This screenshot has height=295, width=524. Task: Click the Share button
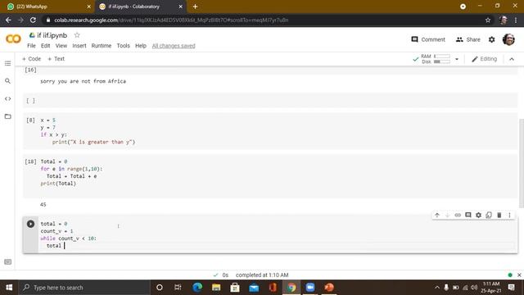[468, 39]
